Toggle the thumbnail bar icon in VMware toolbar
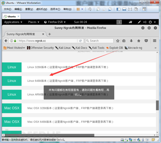The image size is (161, 143). click(124, 9)
